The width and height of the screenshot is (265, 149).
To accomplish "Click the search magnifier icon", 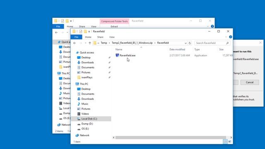I will (x=227, y=43).
